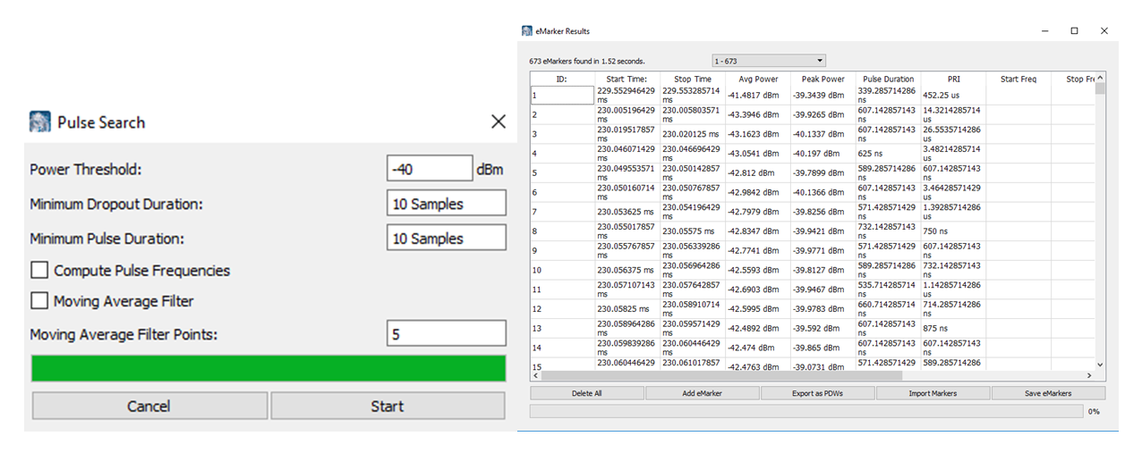This screenshot has width=1142, height=453.
Task: Click the Power Threshold input field
Action: [x=429, y=168]
